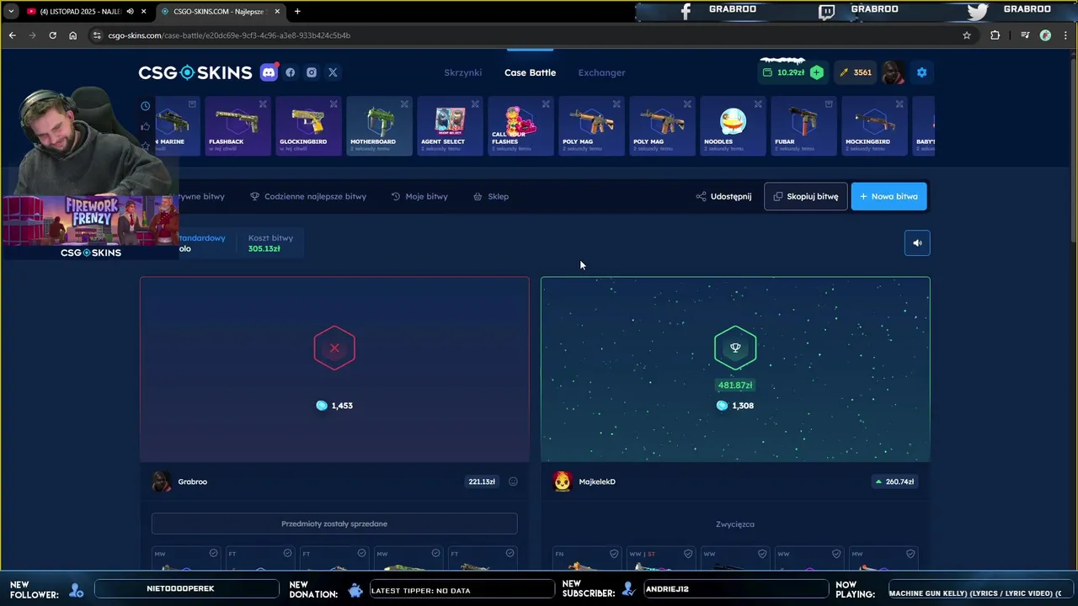Go to Skrzynki section
Viewport: 1078px width, 606px height.
463,72
